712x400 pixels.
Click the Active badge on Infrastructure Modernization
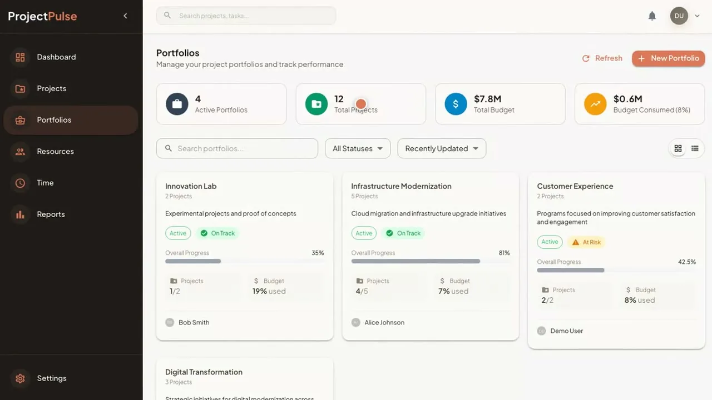pos(364,233)
